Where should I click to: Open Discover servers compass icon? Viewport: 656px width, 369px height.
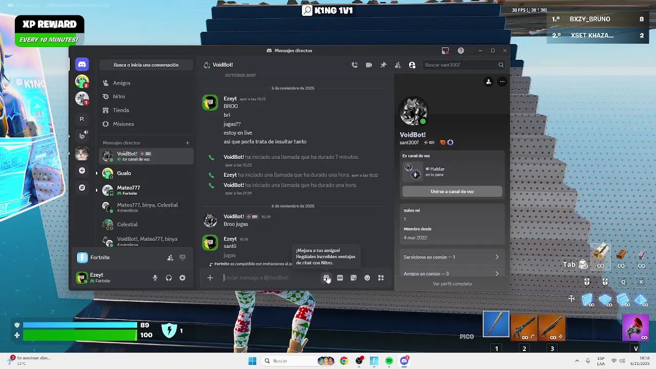click(x=81, y=188)
